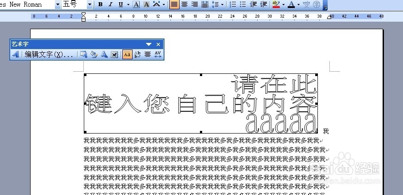
Task: Select the WordArt text 键入您自己的内容
Action: (x=201, y=103)
